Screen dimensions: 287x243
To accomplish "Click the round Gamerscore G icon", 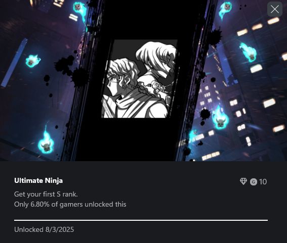I will pyautogui.click(x=253, y=182).
